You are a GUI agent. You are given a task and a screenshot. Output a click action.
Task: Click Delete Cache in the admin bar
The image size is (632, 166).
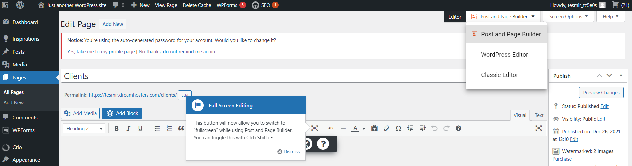pos(197,5)
